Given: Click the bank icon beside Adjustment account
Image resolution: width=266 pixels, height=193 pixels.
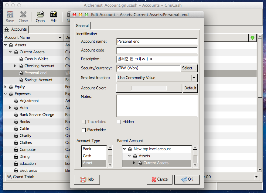Looking at the screenshot, I should tap(16, 101).
